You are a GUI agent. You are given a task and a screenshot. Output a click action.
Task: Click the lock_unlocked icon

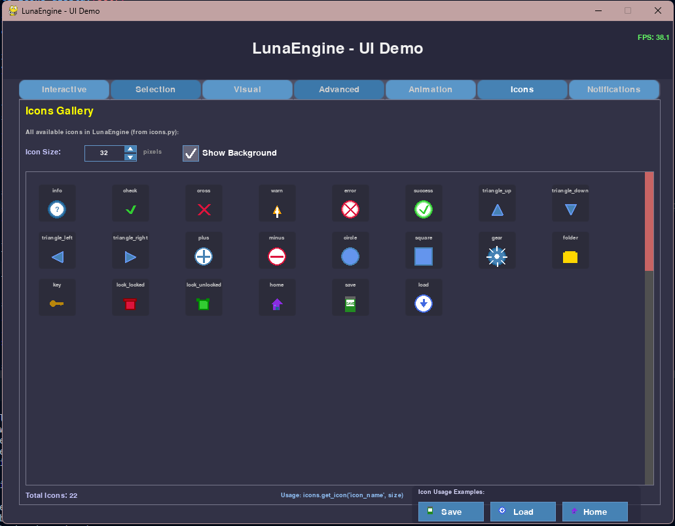204,304
